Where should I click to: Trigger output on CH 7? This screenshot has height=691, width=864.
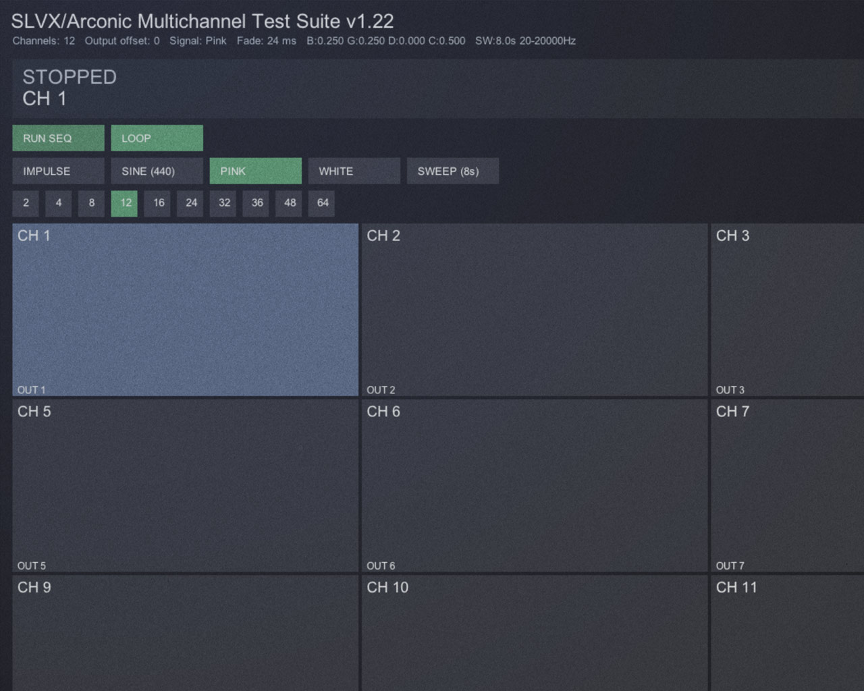tap(786, 485)
